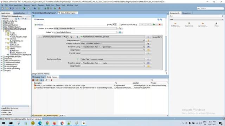Click the Translate To Native browse icon

tap(148, 44)
